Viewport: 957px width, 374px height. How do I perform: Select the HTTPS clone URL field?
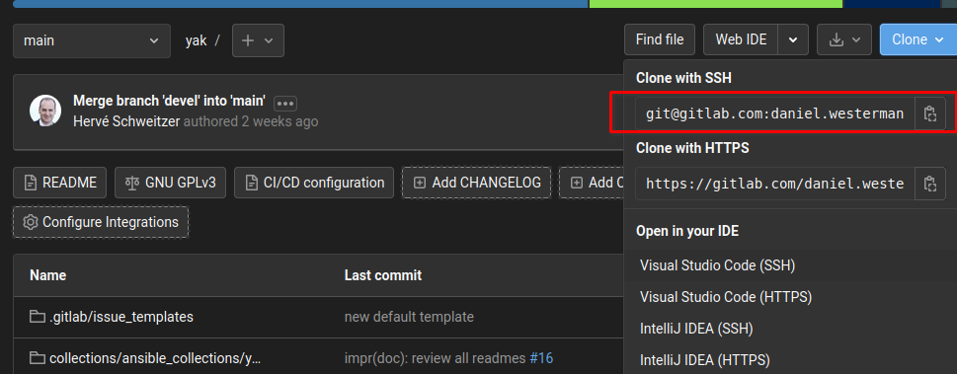pos(775,184)
